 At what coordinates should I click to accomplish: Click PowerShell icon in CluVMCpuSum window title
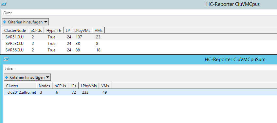coord(6,60)
